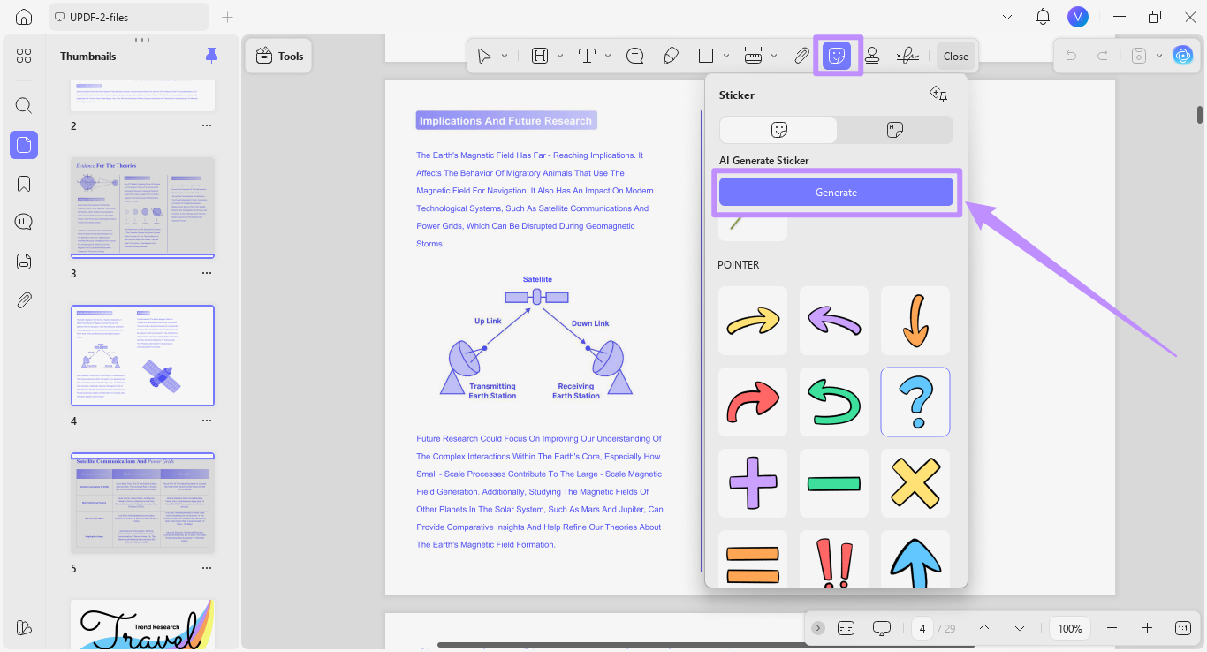Set actual size with the 1:1 button
This screenshot has height=652, width=1207.
[x=1183, y=628]
